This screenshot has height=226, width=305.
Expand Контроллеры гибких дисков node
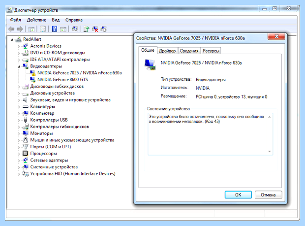(19, 127)
